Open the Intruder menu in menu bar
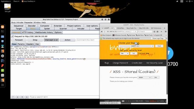194x109 pixels. (x=20, y=22)
